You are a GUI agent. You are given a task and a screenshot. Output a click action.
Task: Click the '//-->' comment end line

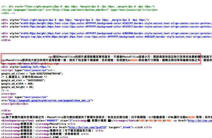tap(5, 90)
